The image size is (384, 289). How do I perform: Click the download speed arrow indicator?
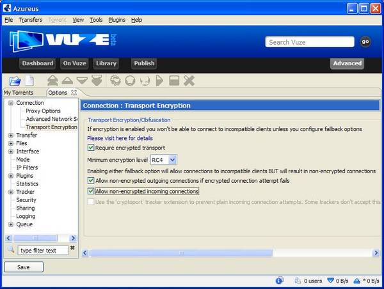pyautogui.click(x=331, y=281)
